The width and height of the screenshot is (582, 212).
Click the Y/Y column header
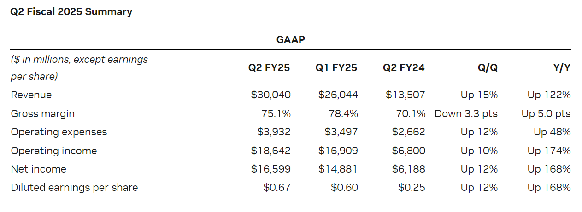pyautogui.click(x=561, y=68)
